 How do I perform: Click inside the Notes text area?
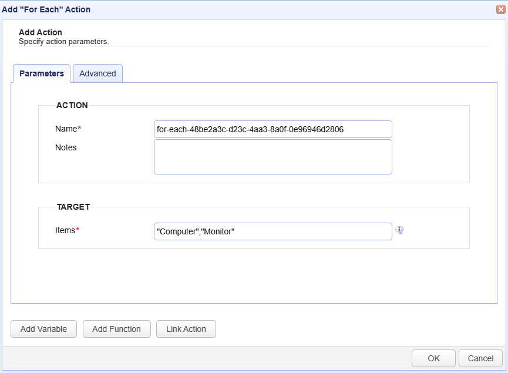tap(272, 157)
